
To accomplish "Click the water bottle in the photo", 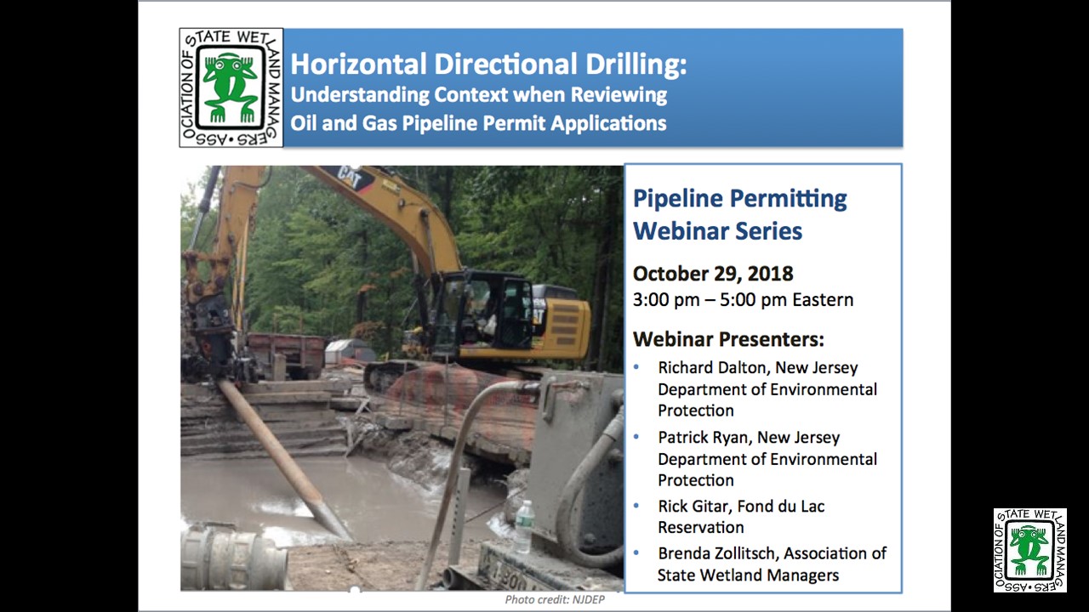I will coord(525,525).
